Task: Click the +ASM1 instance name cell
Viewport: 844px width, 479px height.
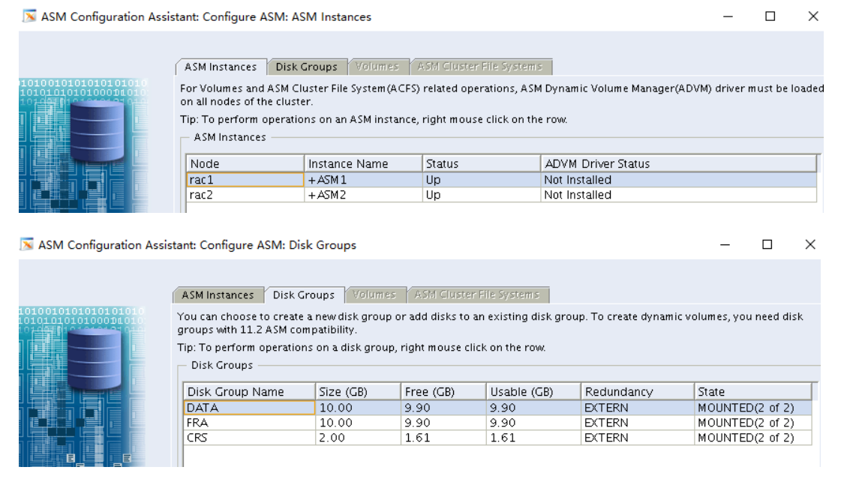Action: (x=363, y=180)
